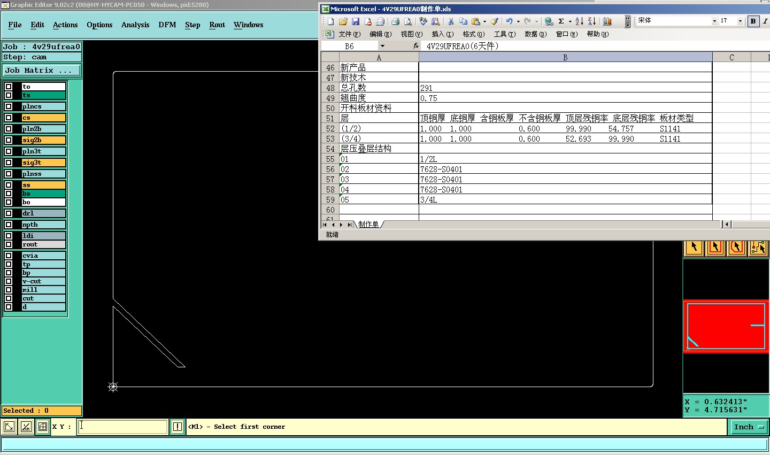Open the File menu in Graphic Editor
The width and height of the screenshot is (770, 455).
click(x=15, y=25)
